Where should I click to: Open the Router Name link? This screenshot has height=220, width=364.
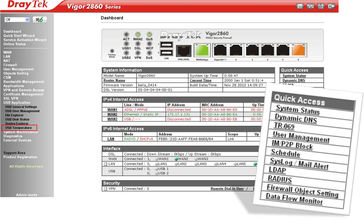tap(114, 81)
